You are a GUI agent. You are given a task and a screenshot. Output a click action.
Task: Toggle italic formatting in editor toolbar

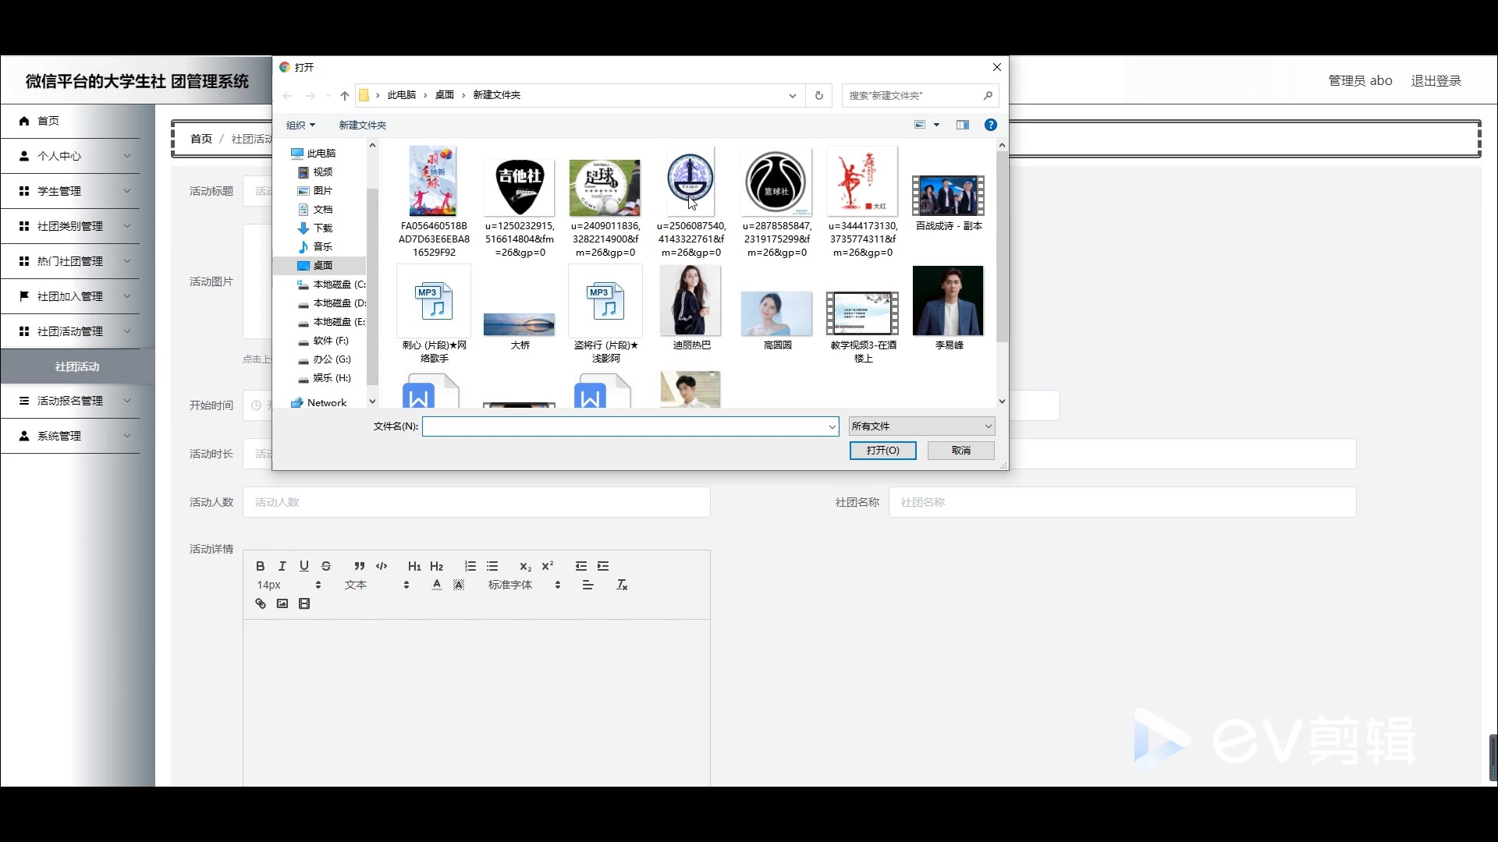(x=282, y=566)
